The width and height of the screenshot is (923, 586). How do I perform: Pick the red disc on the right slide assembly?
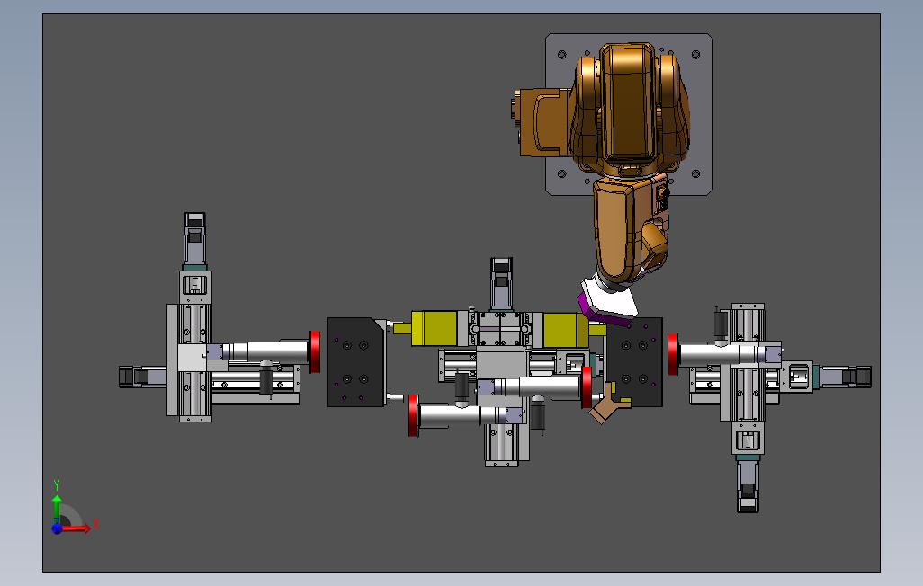tap(673, 354)
